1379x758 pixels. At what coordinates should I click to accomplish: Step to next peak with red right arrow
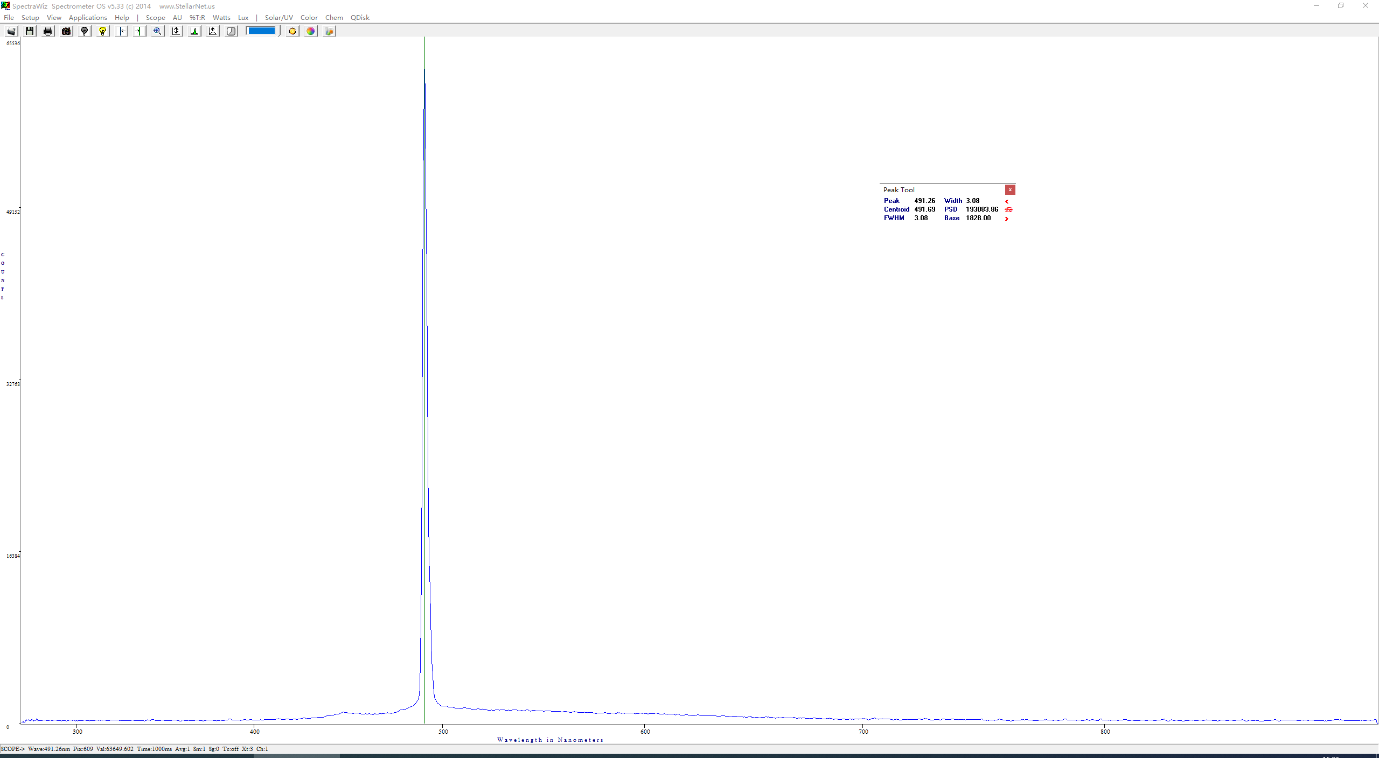[x=1007, y=219]
